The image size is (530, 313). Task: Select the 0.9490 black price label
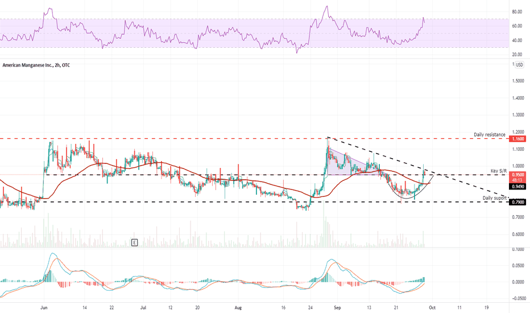tap(518, 187)
